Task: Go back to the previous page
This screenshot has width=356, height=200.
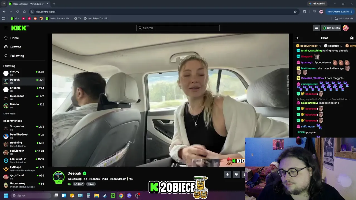Action: point(4,12)
